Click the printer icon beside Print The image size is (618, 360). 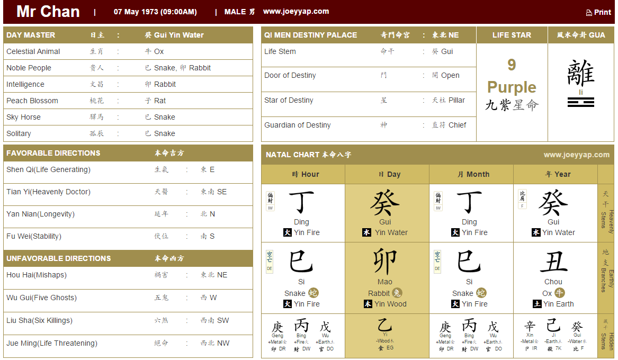tap(589, 13)
